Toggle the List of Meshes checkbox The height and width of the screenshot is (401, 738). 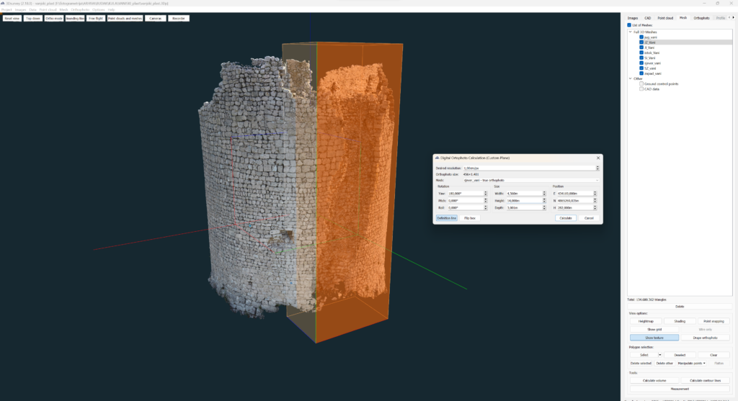point(629,24)
